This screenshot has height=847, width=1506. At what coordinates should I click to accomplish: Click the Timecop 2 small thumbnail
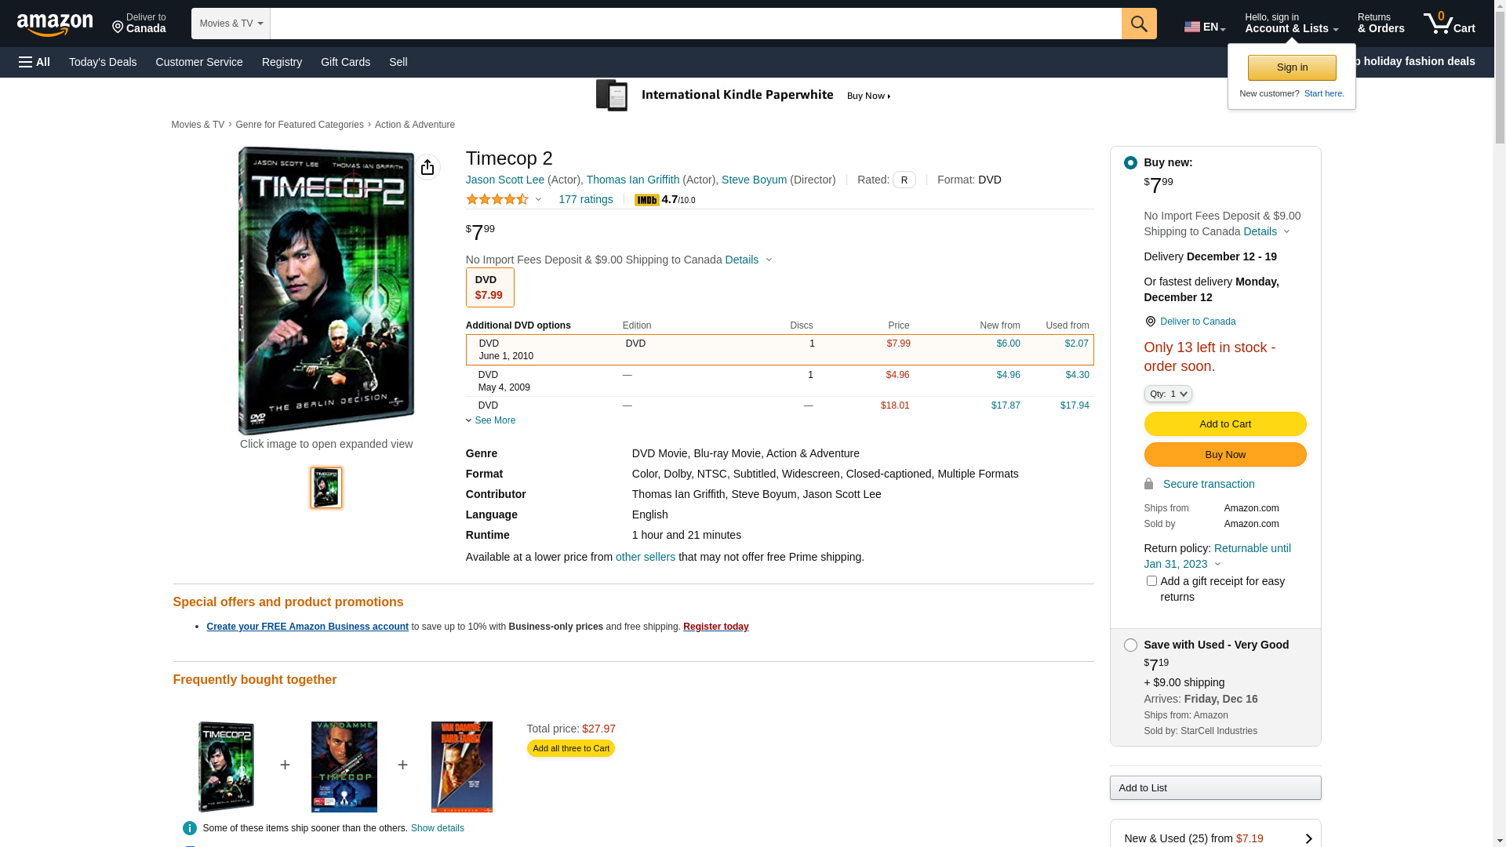(x=326, y=488)
